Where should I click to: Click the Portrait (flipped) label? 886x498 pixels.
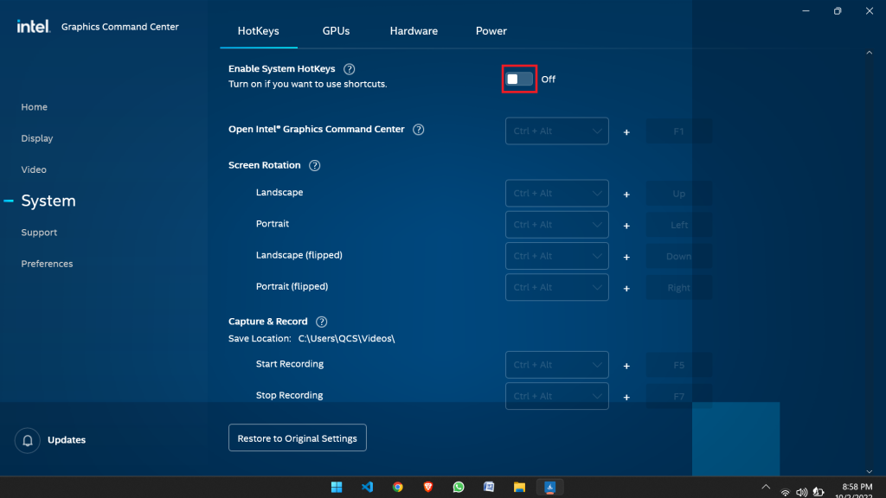(292, 286)
